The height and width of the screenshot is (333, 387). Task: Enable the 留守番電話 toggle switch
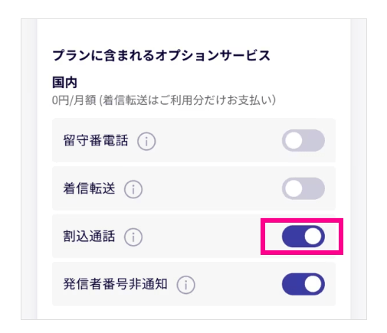pyautogui.click(x=303, y=140)
